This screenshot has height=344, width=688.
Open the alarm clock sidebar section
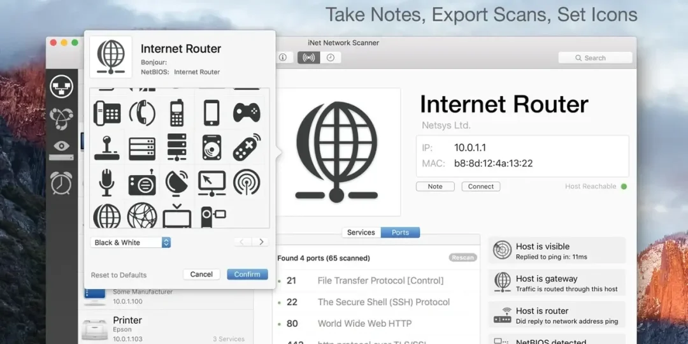click(x=61, y=183)
